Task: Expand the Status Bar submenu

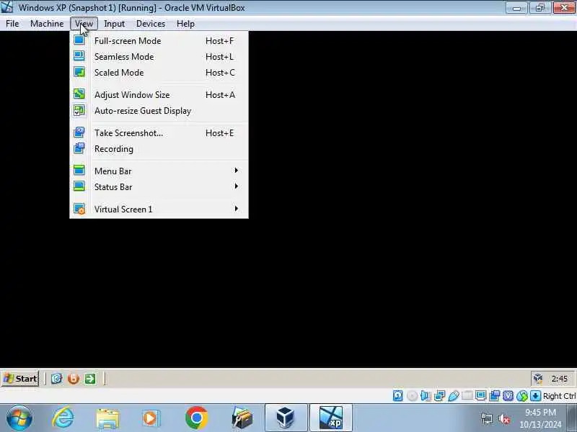Action: [x=159, y=187]
